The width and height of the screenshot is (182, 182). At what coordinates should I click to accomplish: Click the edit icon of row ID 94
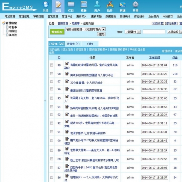(x=67, y=107)
